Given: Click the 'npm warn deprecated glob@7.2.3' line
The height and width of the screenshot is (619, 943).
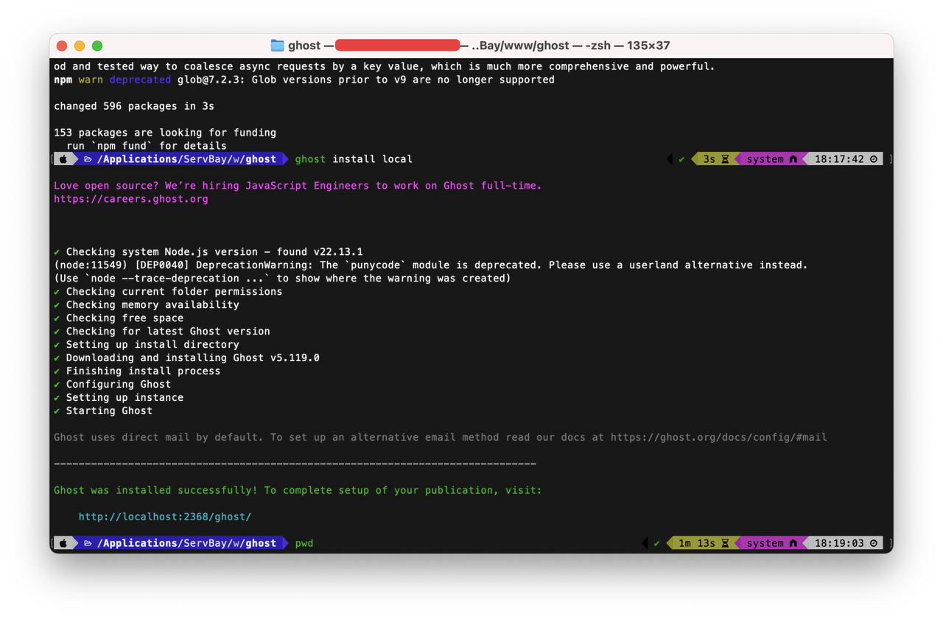Looking at the screenshot, I should click(304, 80).
